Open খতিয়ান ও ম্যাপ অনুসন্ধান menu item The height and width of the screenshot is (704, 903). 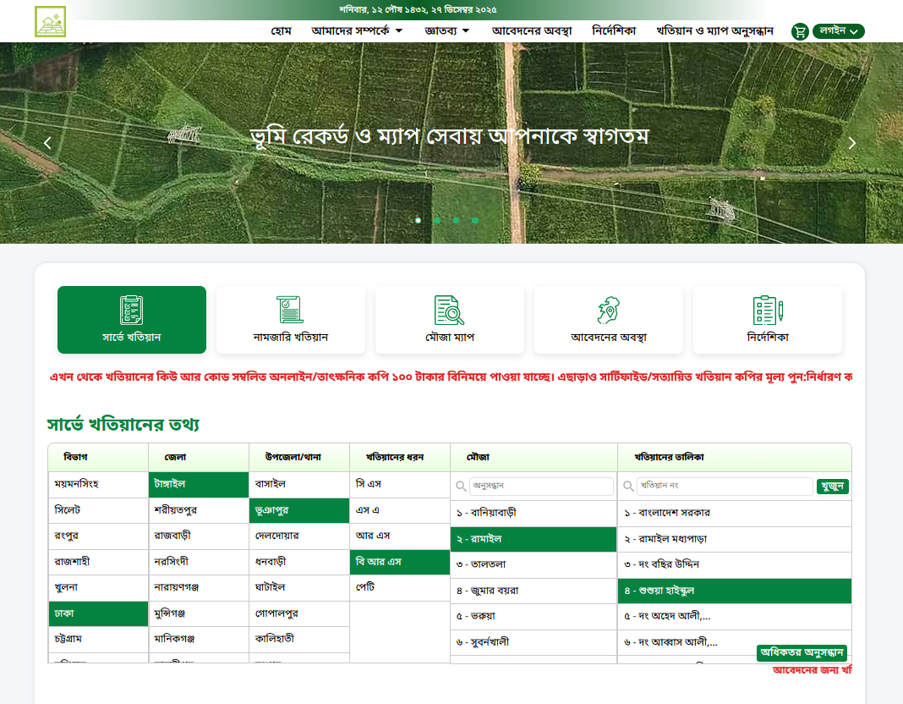714,31
